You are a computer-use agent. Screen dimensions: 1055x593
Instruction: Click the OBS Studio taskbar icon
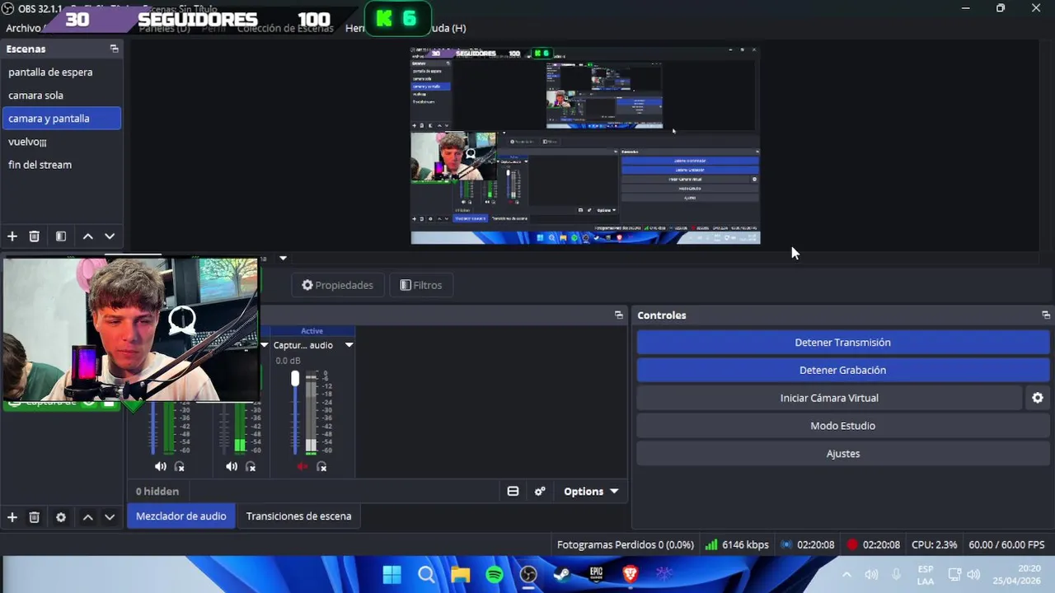point(528,574)
